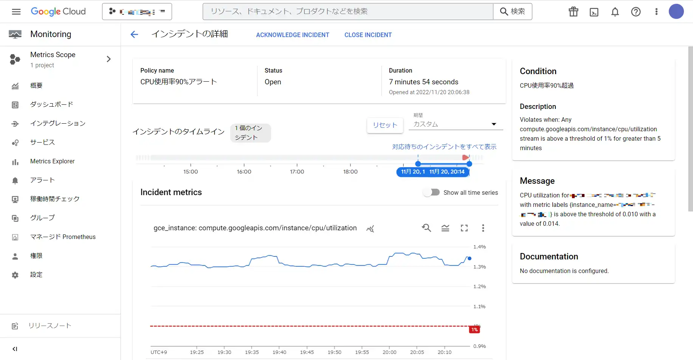Click the 1% threshold label
The width and height of the screenshot is (693, 360).
474,330
